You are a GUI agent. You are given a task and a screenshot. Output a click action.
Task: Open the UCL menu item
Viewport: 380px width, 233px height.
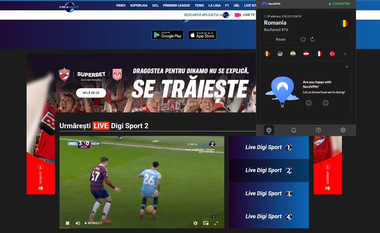click(155, 5)
